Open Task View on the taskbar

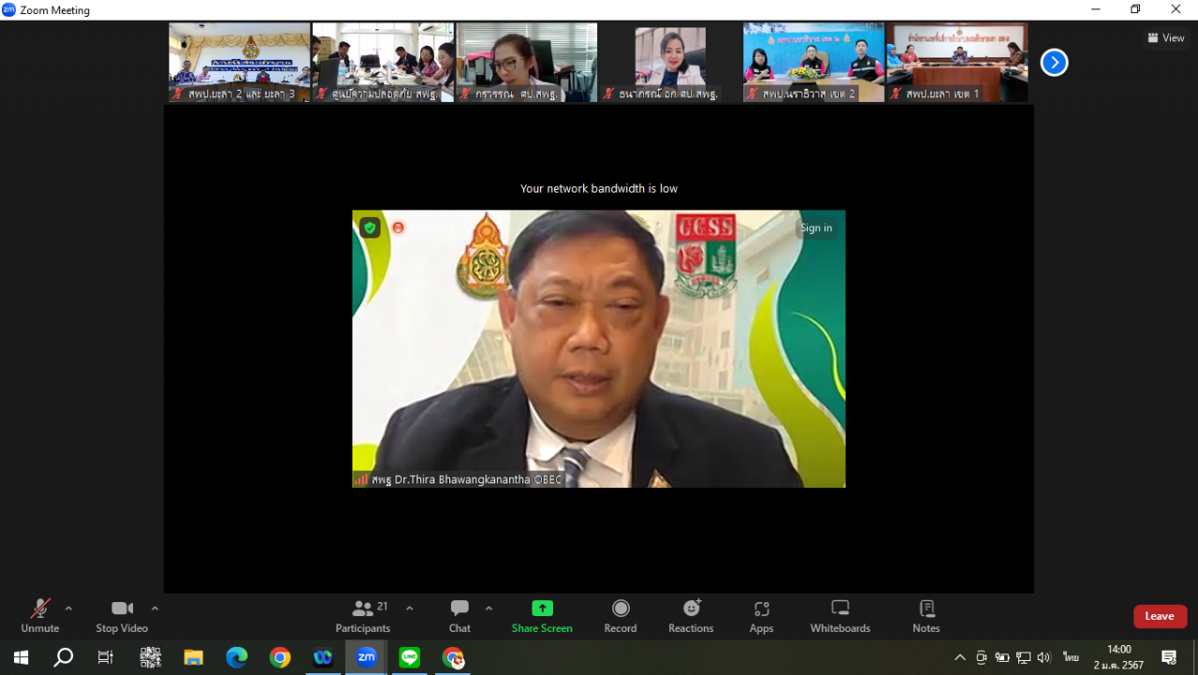106,657
